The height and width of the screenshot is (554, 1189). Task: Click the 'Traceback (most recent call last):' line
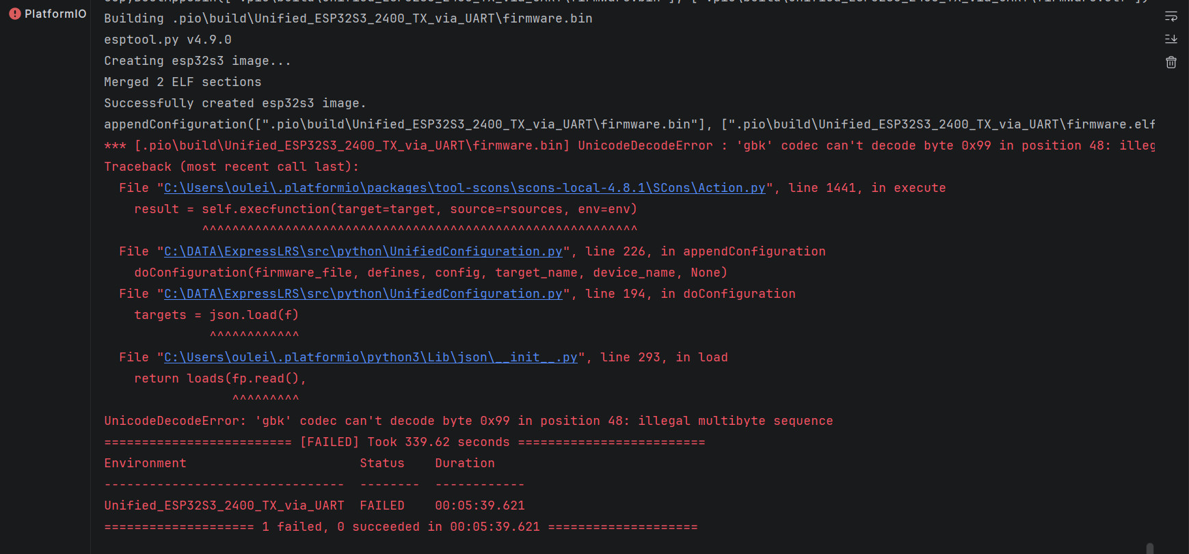click(x=231, y=167)
